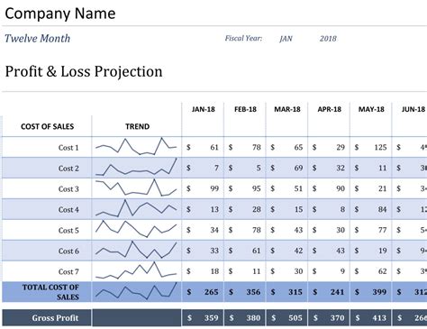This screenshot has height=329, width=427.
Task: Select the Cost 7 trend sparkline
Action: coord(136,270)
